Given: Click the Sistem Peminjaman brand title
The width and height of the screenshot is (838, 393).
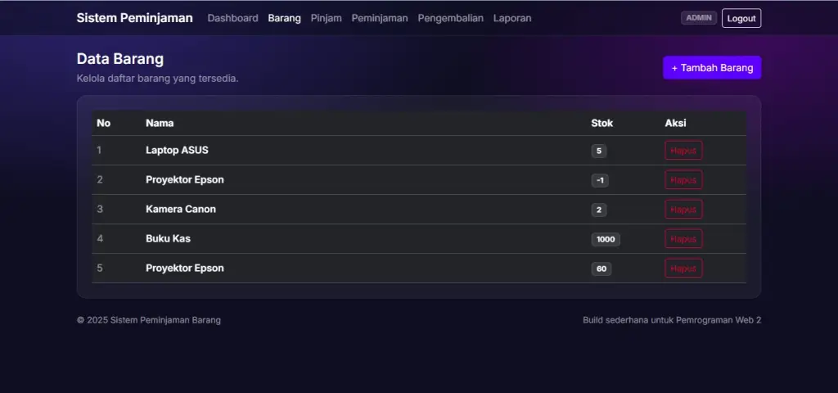Looking at the screenshot, I should pos(134,18).
